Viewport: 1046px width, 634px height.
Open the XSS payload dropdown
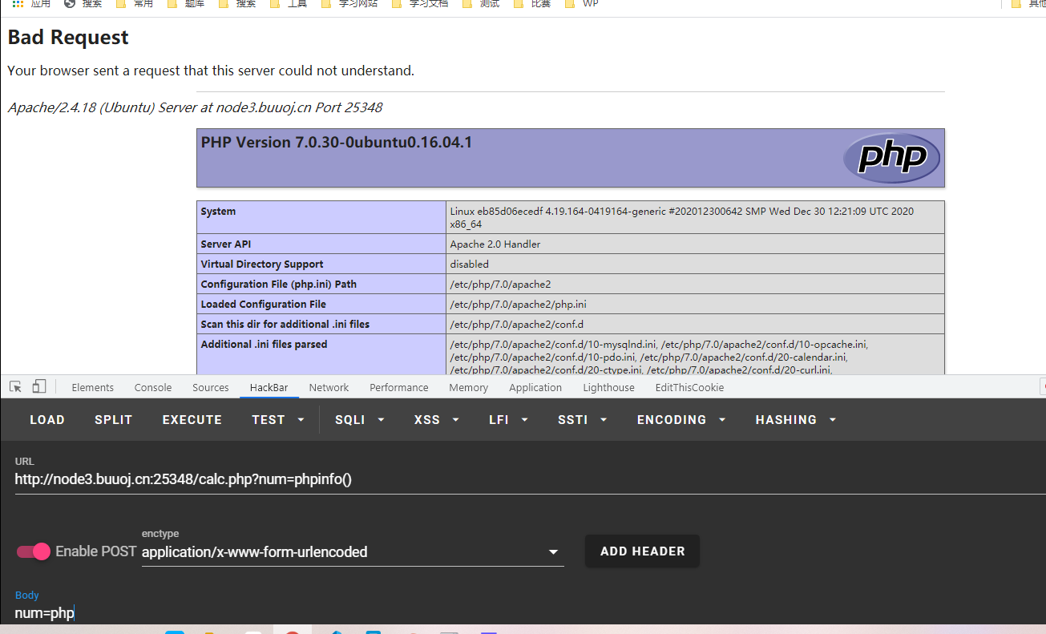(x=436, y=420)
